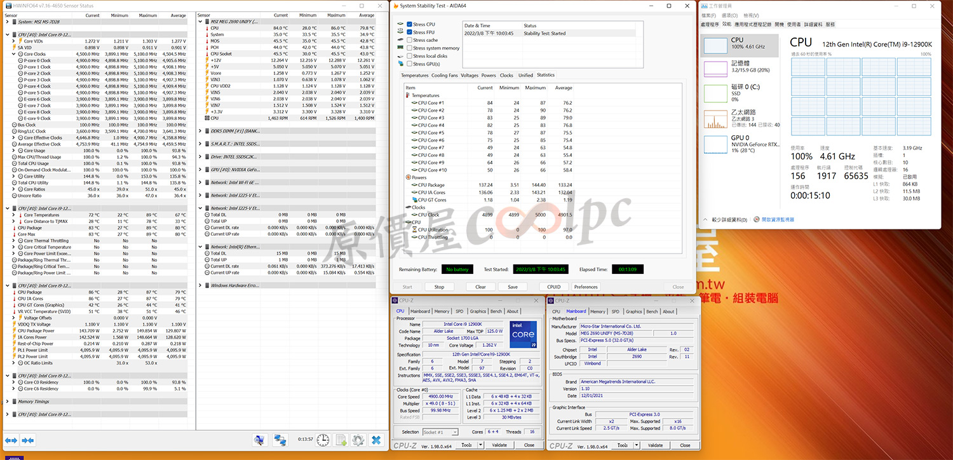The image size is (953, 460).
Task: Click HWiNFO network remote monitors icon
Action: 280,440
